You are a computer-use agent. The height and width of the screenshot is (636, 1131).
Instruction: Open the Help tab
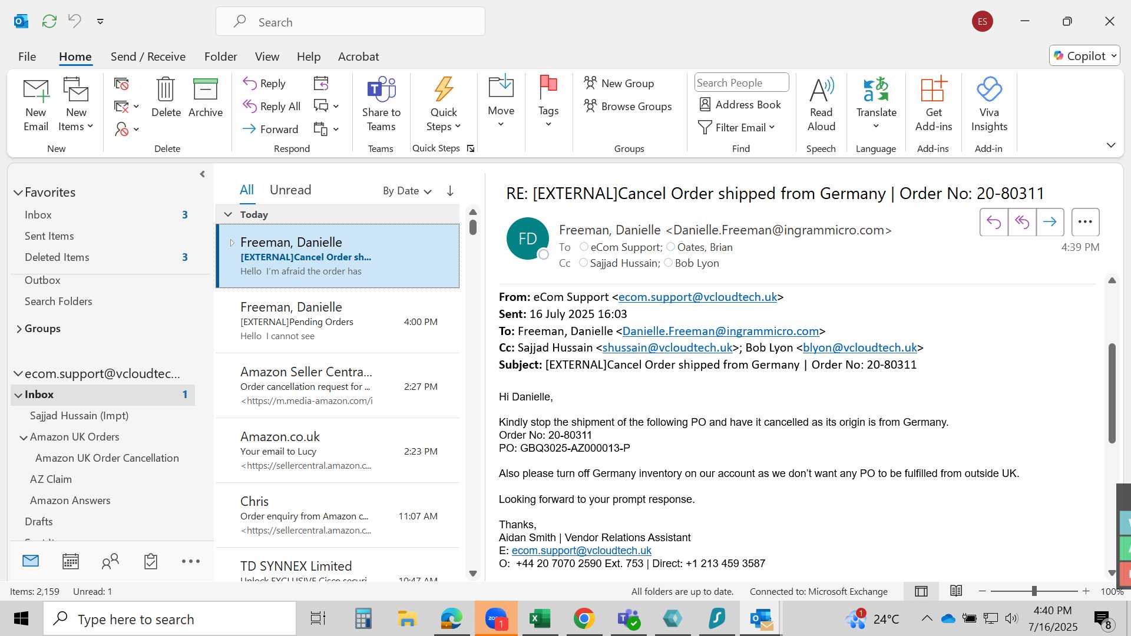pos(309,57)
